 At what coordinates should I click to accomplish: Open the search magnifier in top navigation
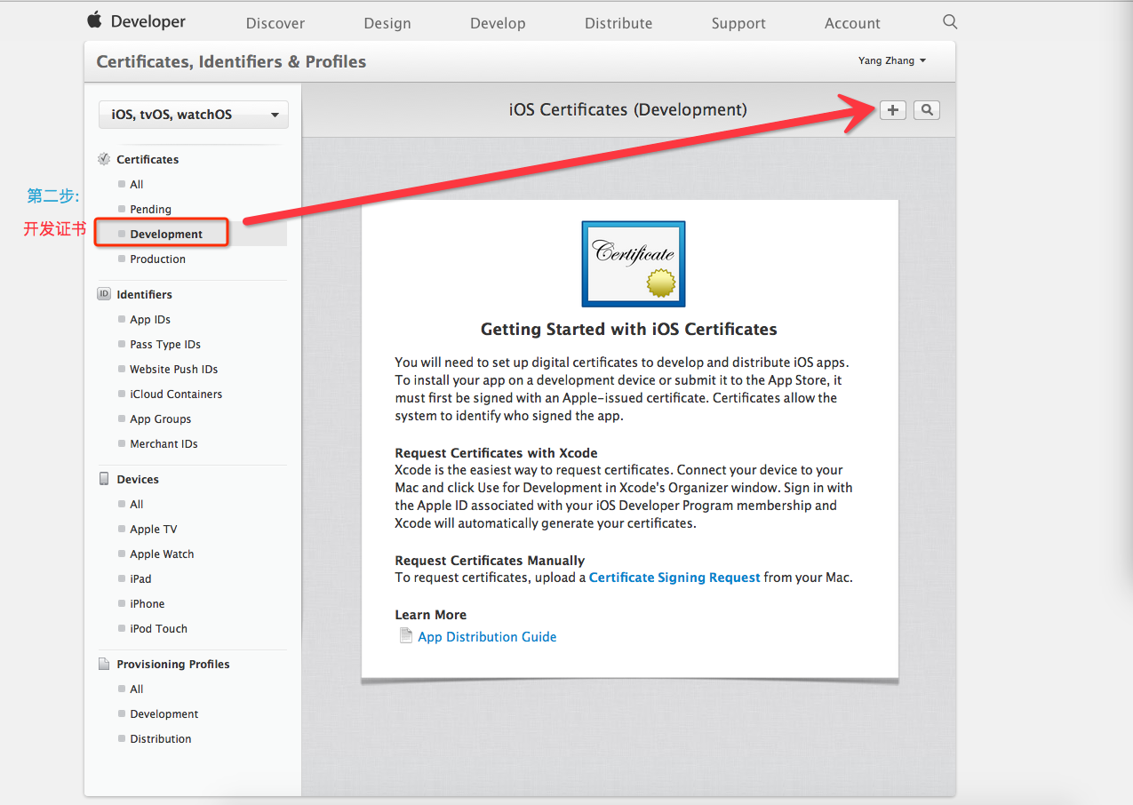[x=950, y=21]
